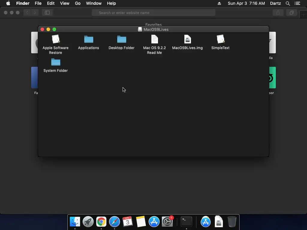Close the MacOS9Lives window with red button
Screen dimensions: 307x230
(42, 29)
